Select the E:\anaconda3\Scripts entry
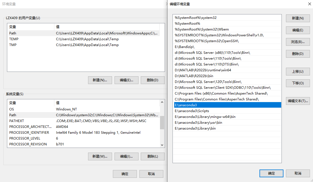The image size is (313, 182). (227, 111)
